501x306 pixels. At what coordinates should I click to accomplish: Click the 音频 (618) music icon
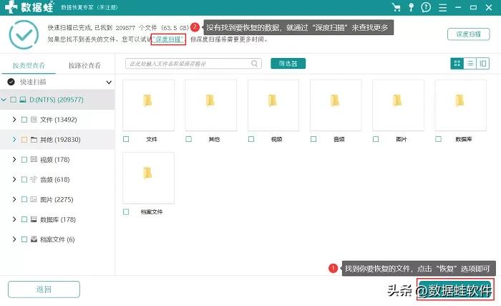pyautogui.click(x=34, y=179)
